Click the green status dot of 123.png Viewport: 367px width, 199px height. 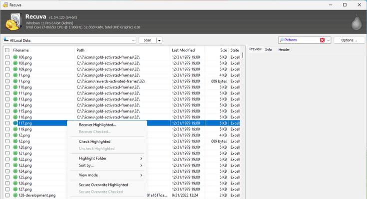click(x=15, y=165)
